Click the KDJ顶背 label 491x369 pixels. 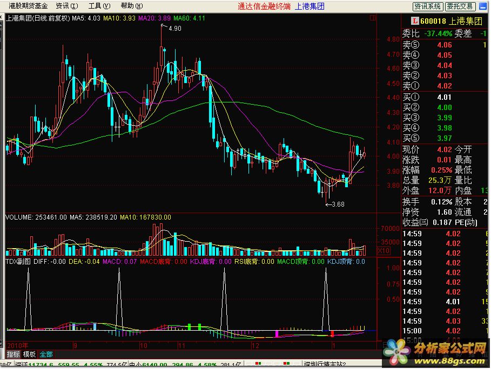[346, 262]
